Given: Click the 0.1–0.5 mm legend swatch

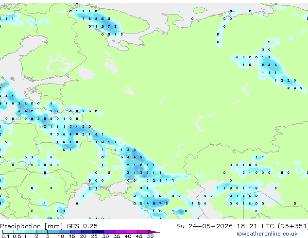Looking at the screenshot, I should pyautogui.click(x=8, y=232).
